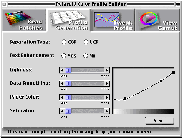The height and width of the screenshot is (138, 182).
Task: Click the Data Smoothing slider track
Action: click(88, 84)
